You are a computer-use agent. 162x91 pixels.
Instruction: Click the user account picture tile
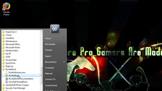tap(55, 29)
